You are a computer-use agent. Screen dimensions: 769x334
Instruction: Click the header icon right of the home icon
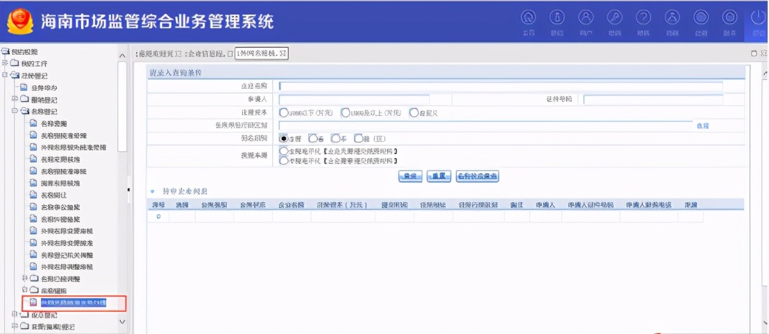click(557, 17)
